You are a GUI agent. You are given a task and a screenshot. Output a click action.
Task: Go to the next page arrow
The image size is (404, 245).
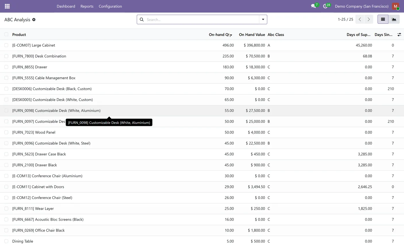[x=369, y=19]
